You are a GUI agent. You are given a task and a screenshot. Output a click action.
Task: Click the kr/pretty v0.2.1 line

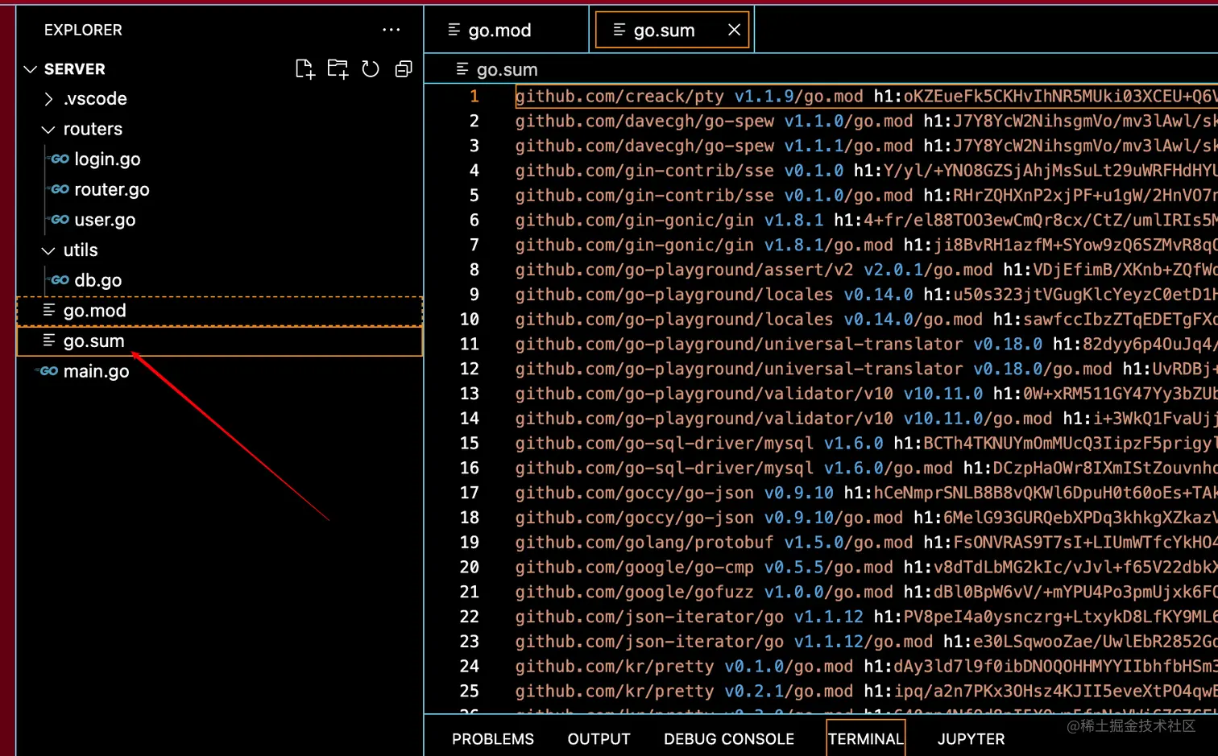click(x=866, y=692)
